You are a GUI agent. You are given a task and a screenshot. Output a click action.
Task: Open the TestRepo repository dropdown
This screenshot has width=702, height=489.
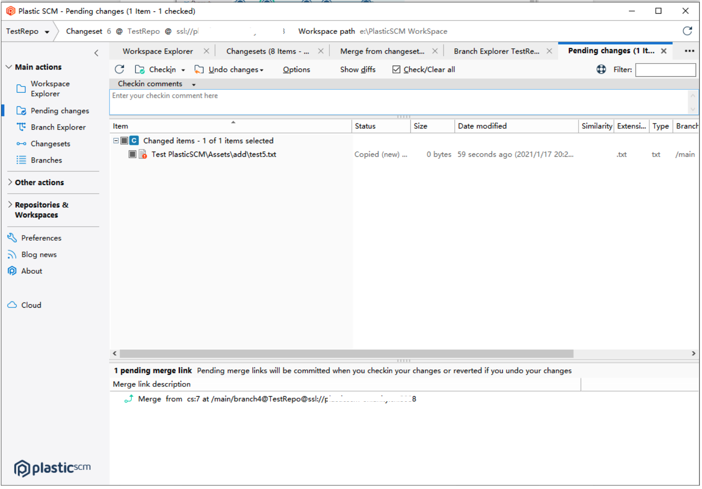[28, 31]
